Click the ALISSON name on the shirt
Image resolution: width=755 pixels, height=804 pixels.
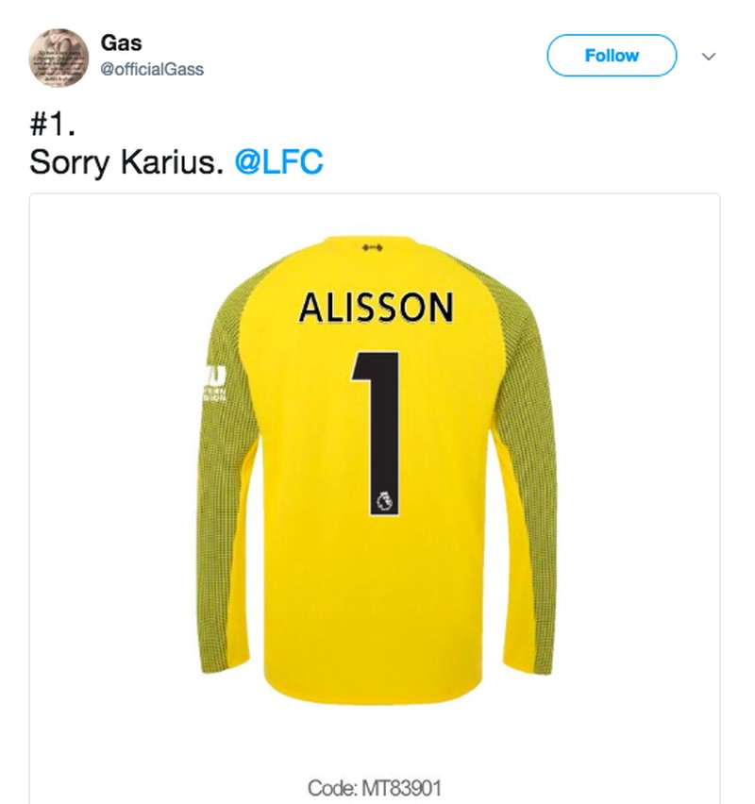(377, 308)
